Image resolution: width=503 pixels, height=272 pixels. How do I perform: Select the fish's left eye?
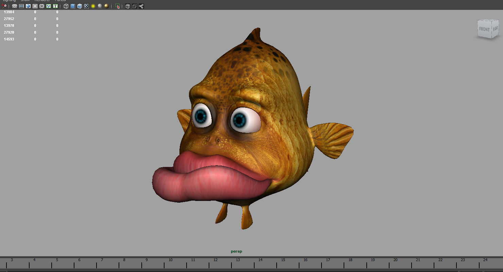tap(245, 120)
